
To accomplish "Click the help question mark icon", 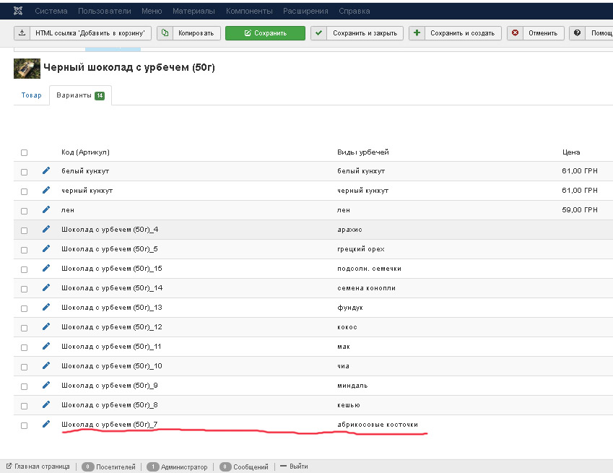I will [577, 32].
